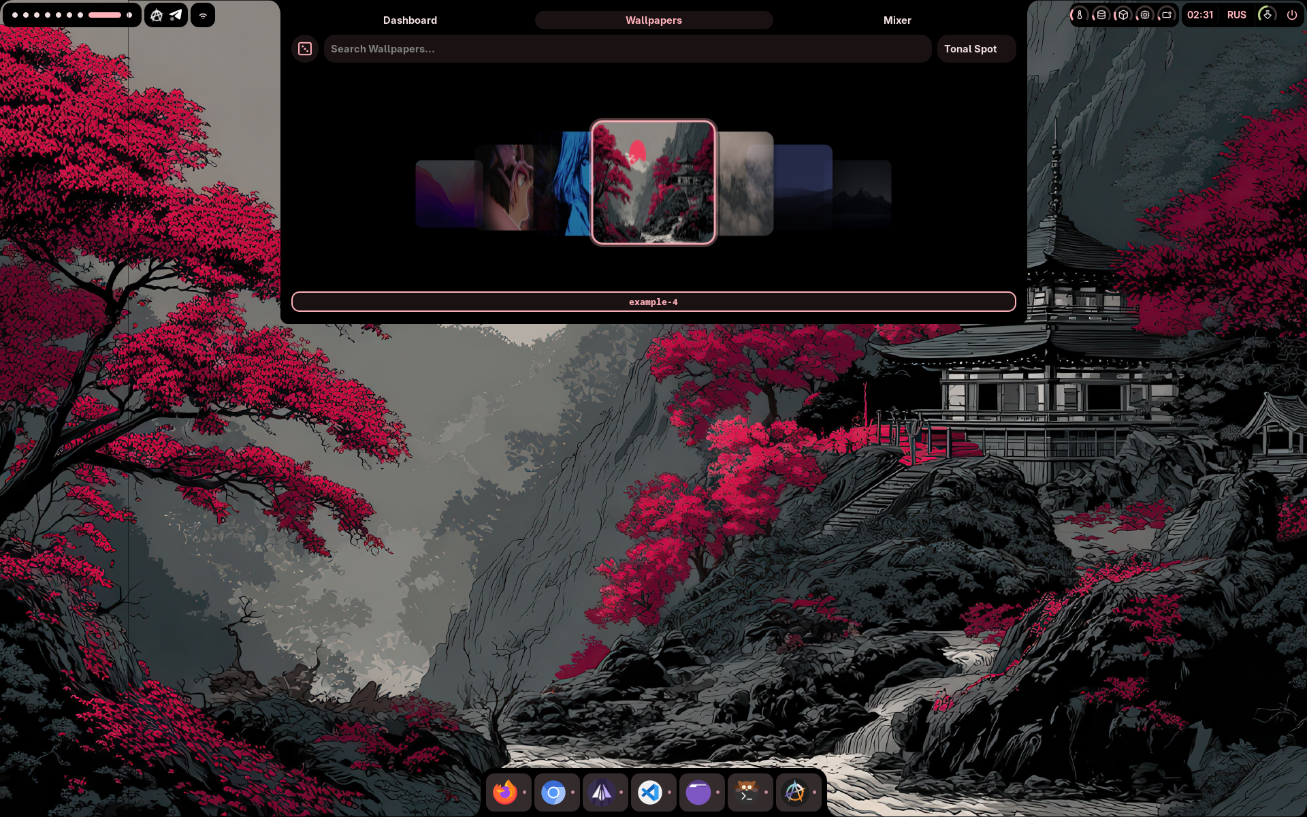Click the power button icon

click(1291, 15)
